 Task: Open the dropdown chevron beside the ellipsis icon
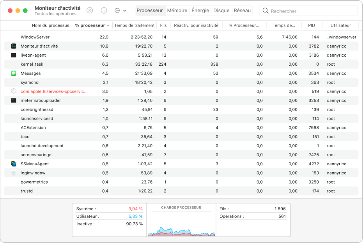[124, 11]
